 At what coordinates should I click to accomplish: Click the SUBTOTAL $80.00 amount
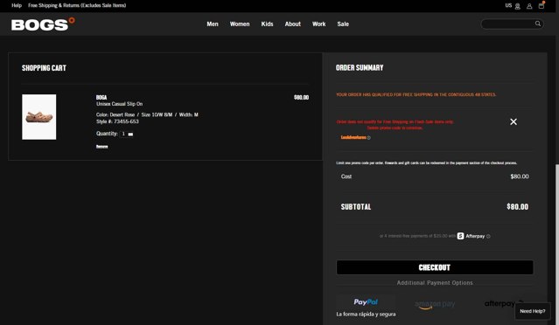tap(517, 207)
